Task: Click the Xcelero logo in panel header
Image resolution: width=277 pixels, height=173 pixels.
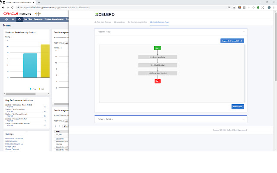Action: 105,14
